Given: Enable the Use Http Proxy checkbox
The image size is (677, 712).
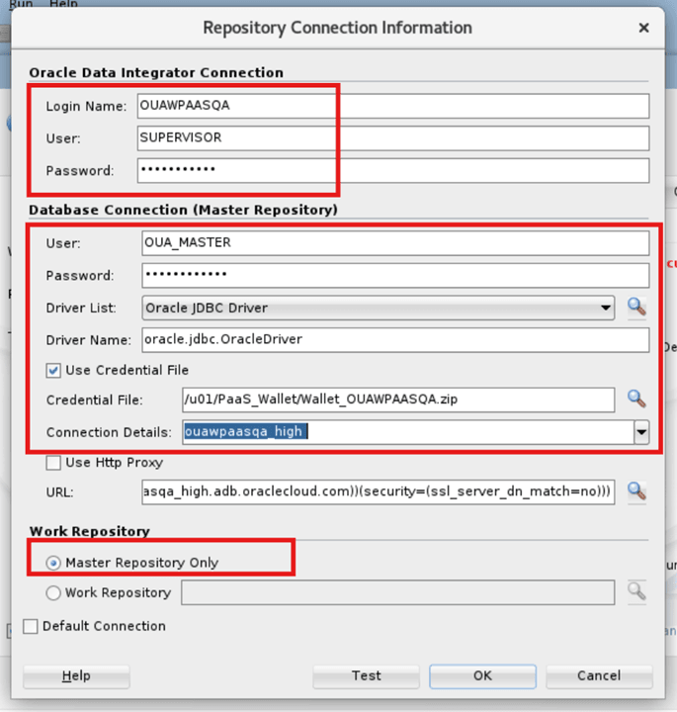Looking at the screenshot, I should [x=53, y=463].
